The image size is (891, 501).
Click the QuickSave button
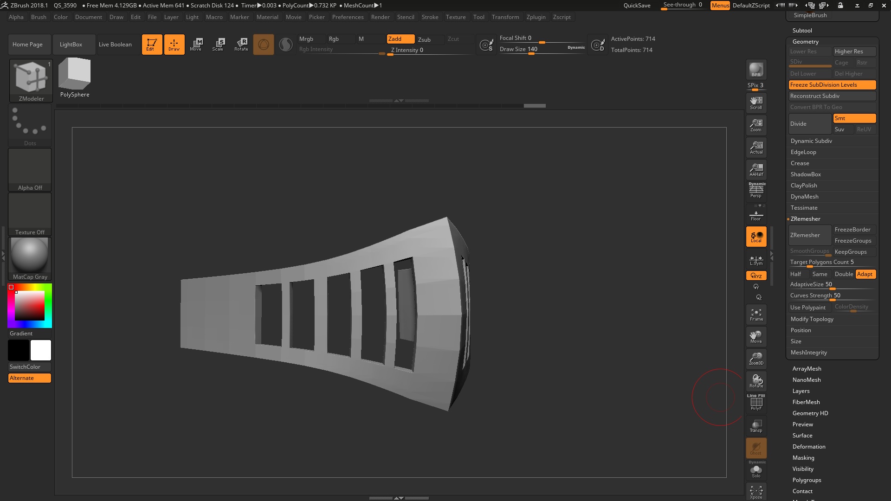(x=637, y=6)
